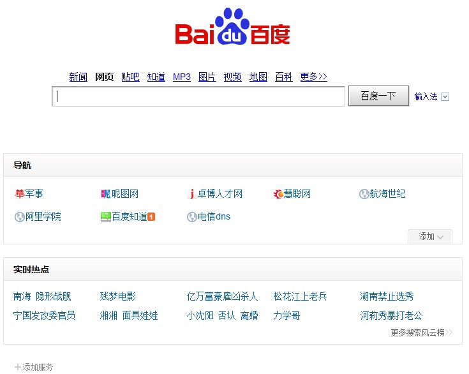This screenshot has height=374, width=469.
Task: Open hot topic 湖南禁止选秀
Action: tap(387, 297)
